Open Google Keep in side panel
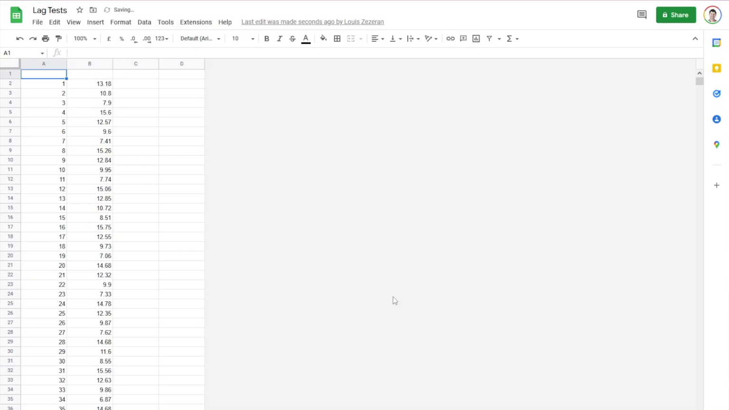Viewport: 729px width, 410px height. pyautogui.click(x=717, y=68)
